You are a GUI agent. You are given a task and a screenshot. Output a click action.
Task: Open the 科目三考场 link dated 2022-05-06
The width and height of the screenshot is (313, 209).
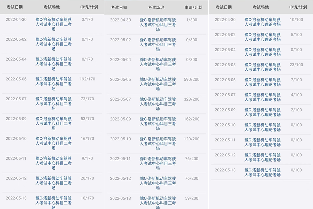[158, 84]
